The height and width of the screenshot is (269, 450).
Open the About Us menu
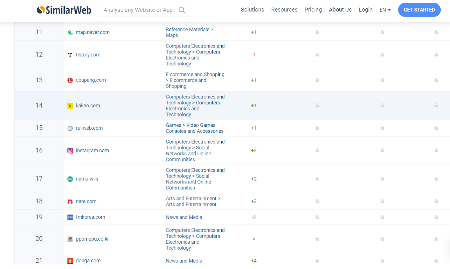tap(340, 10)
